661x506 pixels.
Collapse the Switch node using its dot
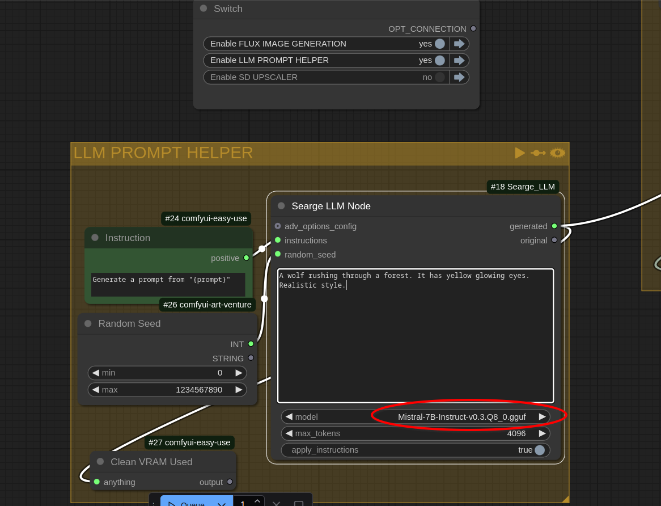(x=204, y=9)
